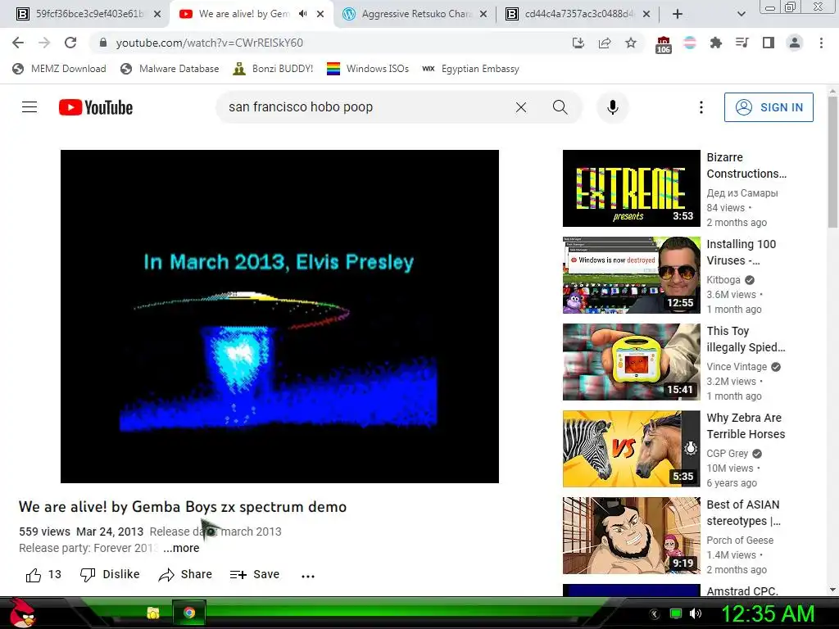Open the file explorer taskbar icon
The width and height of the screenshot is (839, 629).
[x=153, y=613]
